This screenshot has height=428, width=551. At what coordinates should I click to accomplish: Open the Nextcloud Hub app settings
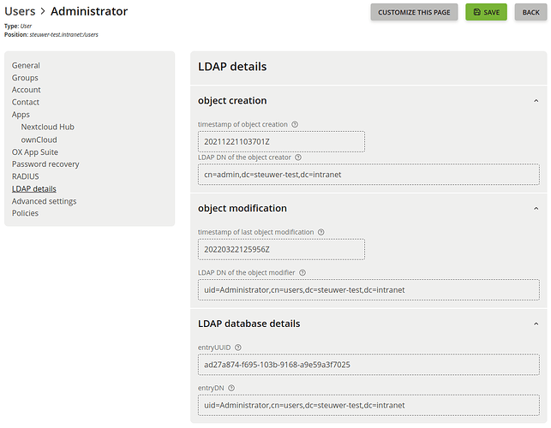47,127
